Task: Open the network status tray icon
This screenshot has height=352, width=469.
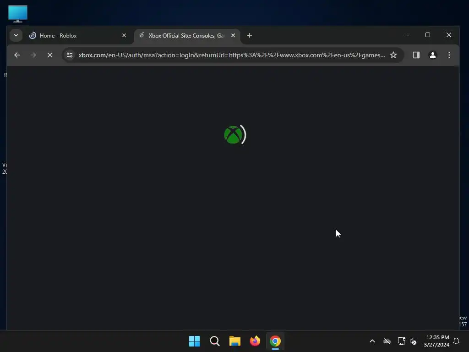Action: point(401,341)
